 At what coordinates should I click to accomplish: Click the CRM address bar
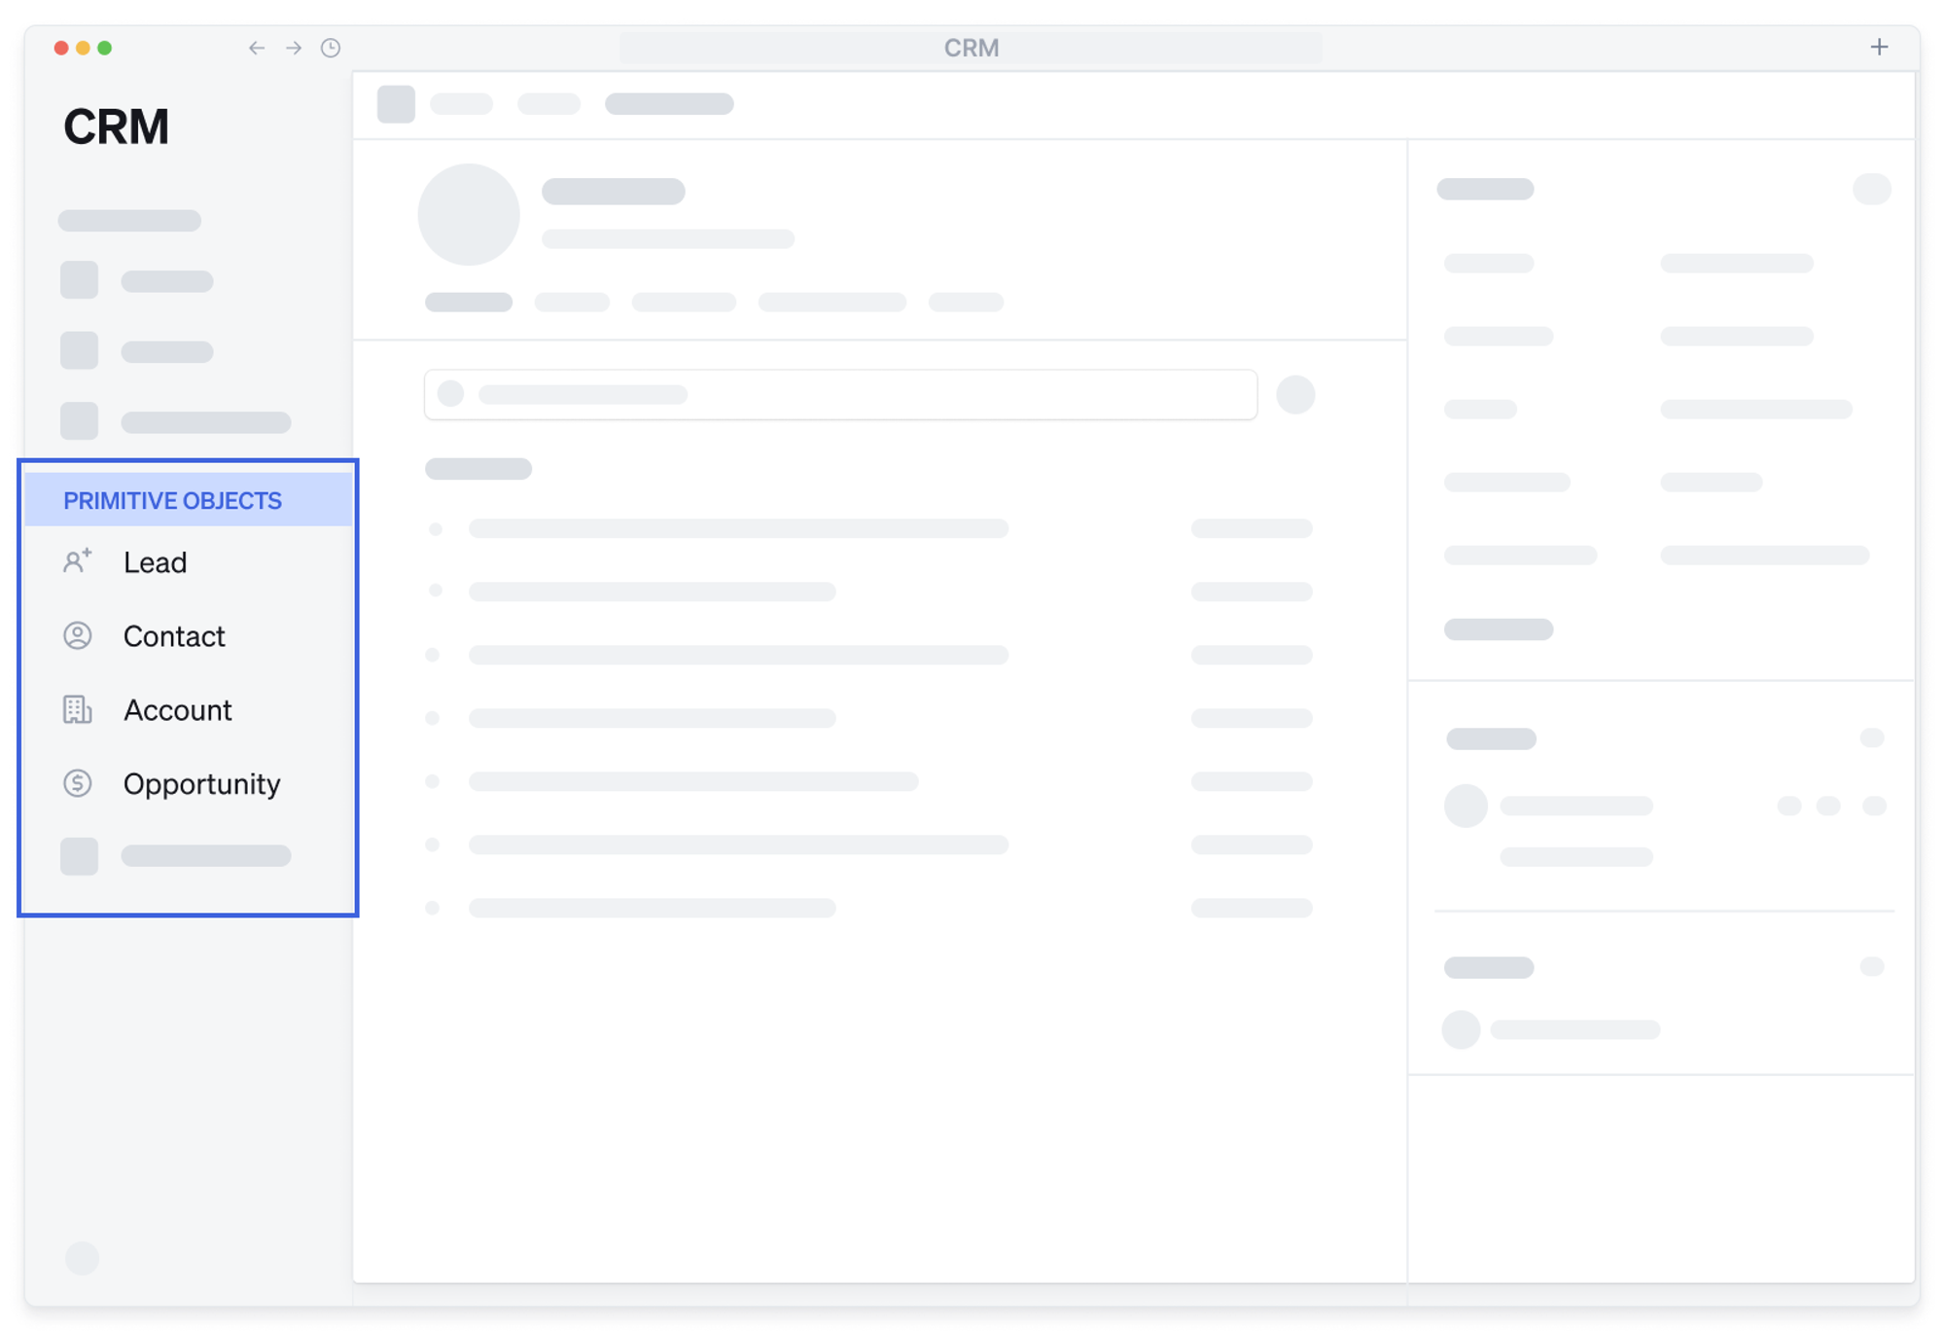point(971,48)
